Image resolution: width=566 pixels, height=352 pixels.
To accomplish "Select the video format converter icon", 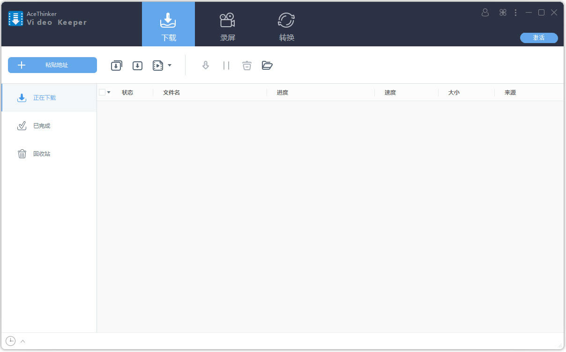I will coord(158,65).
